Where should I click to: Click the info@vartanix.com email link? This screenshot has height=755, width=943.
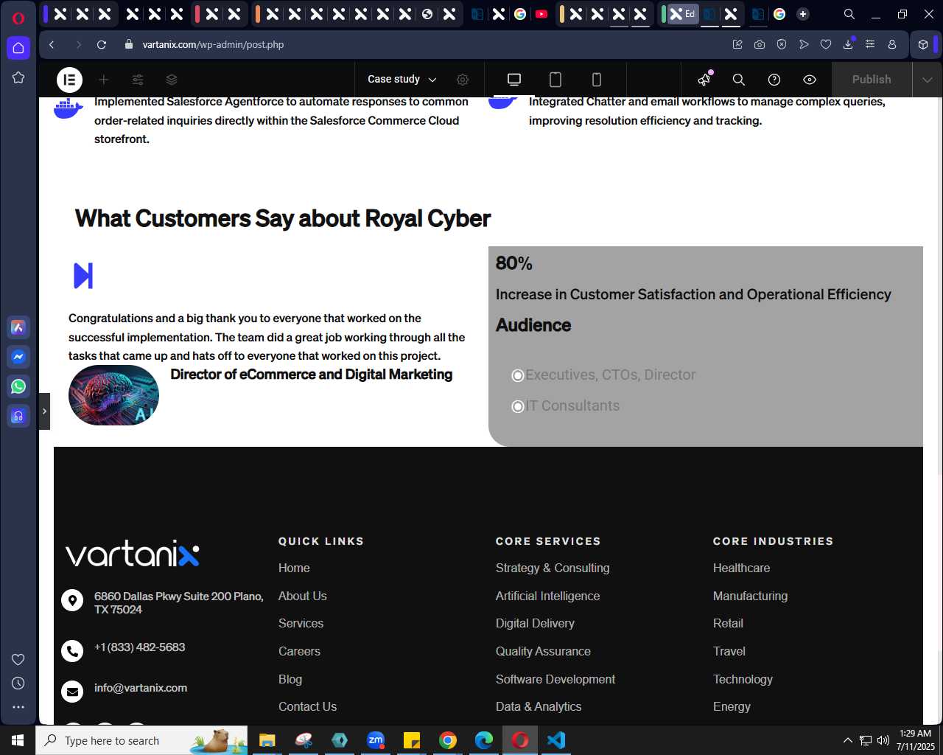[141, 688]
